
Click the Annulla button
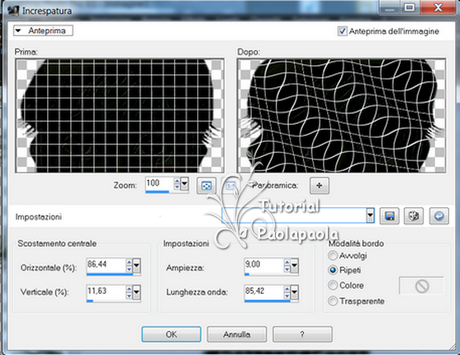click(x=237, y=334)
